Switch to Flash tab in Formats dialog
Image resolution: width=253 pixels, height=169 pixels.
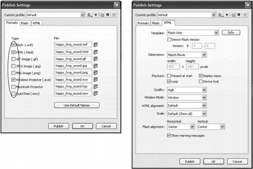(25, 23)
